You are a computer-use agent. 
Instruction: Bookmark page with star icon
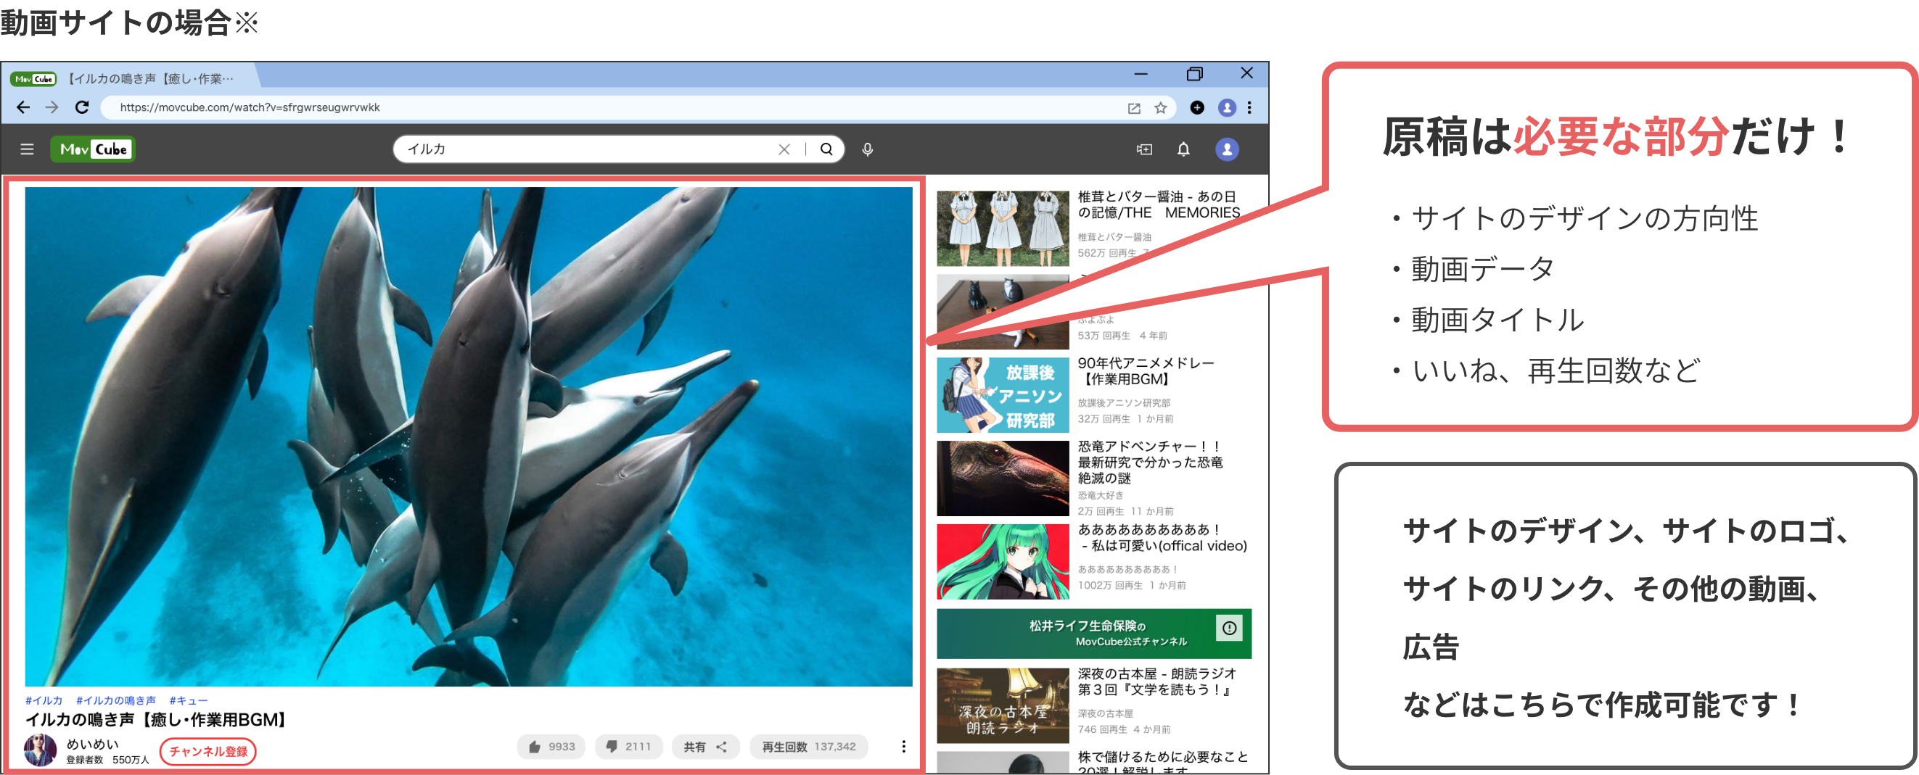[1161, 108]
